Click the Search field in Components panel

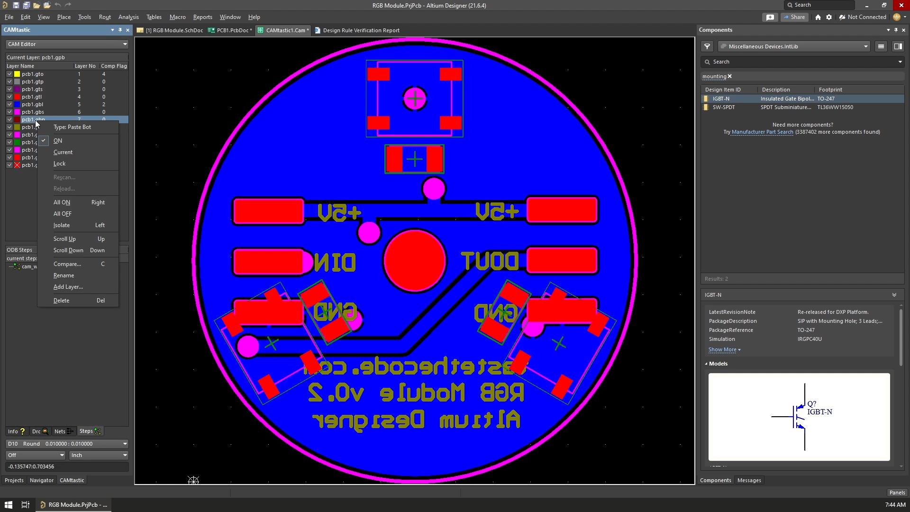801,62
